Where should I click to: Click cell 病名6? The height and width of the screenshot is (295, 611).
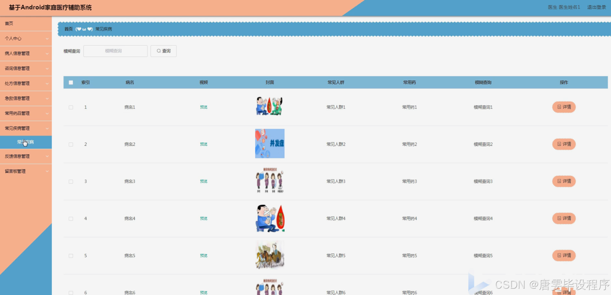(130, 292)
